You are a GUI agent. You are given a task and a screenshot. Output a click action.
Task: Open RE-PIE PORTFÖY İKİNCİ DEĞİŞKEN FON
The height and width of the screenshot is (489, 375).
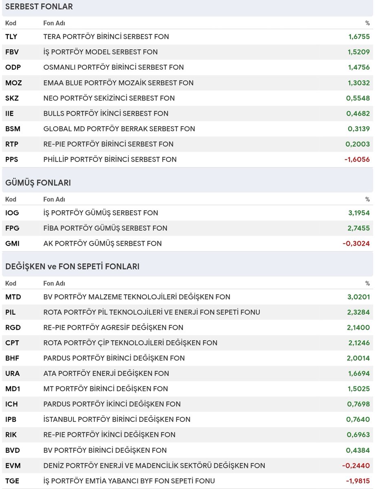click(109, 435)
